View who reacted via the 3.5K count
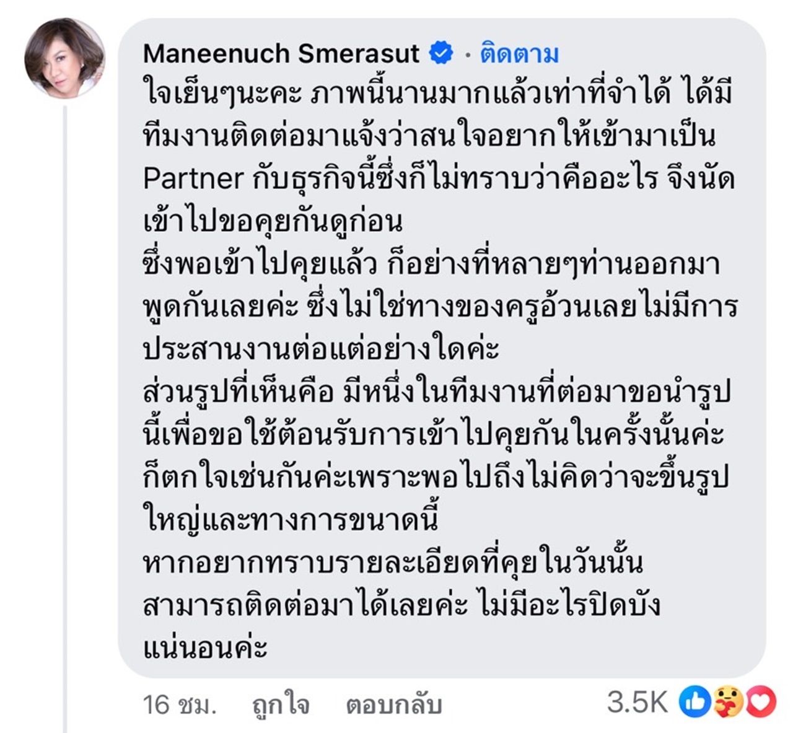Image resolution: width=793 pixels, height=733 pixels. point(638,703)
